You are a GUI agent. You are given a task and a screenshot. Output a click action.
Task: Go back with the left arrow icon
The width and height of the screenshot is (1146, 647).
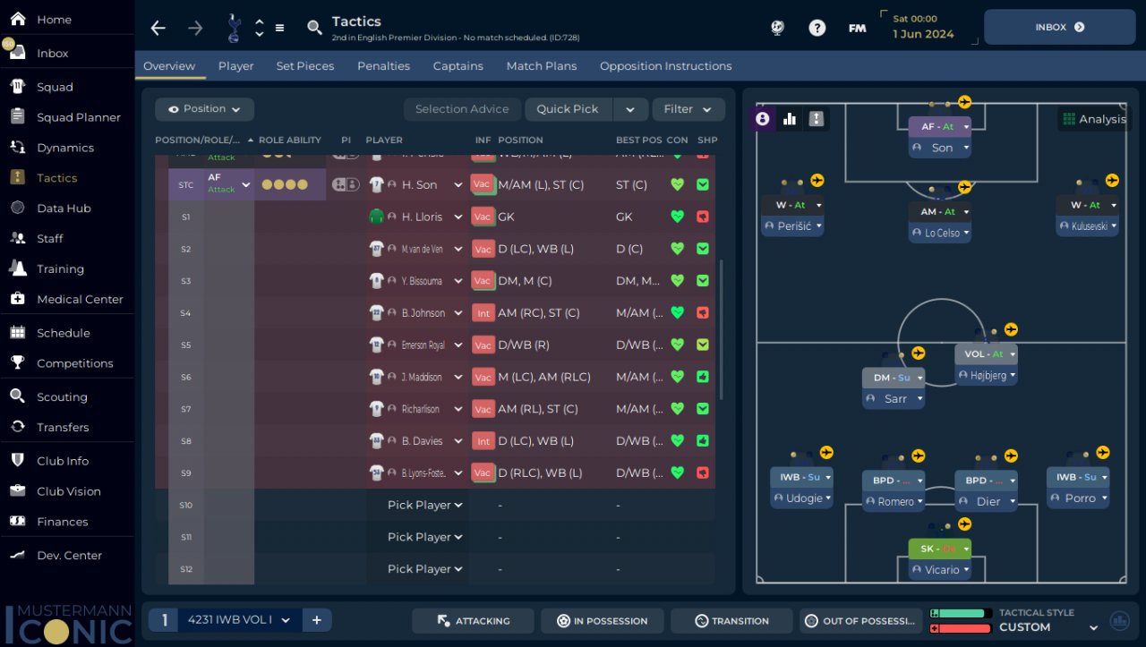[158, 28]
